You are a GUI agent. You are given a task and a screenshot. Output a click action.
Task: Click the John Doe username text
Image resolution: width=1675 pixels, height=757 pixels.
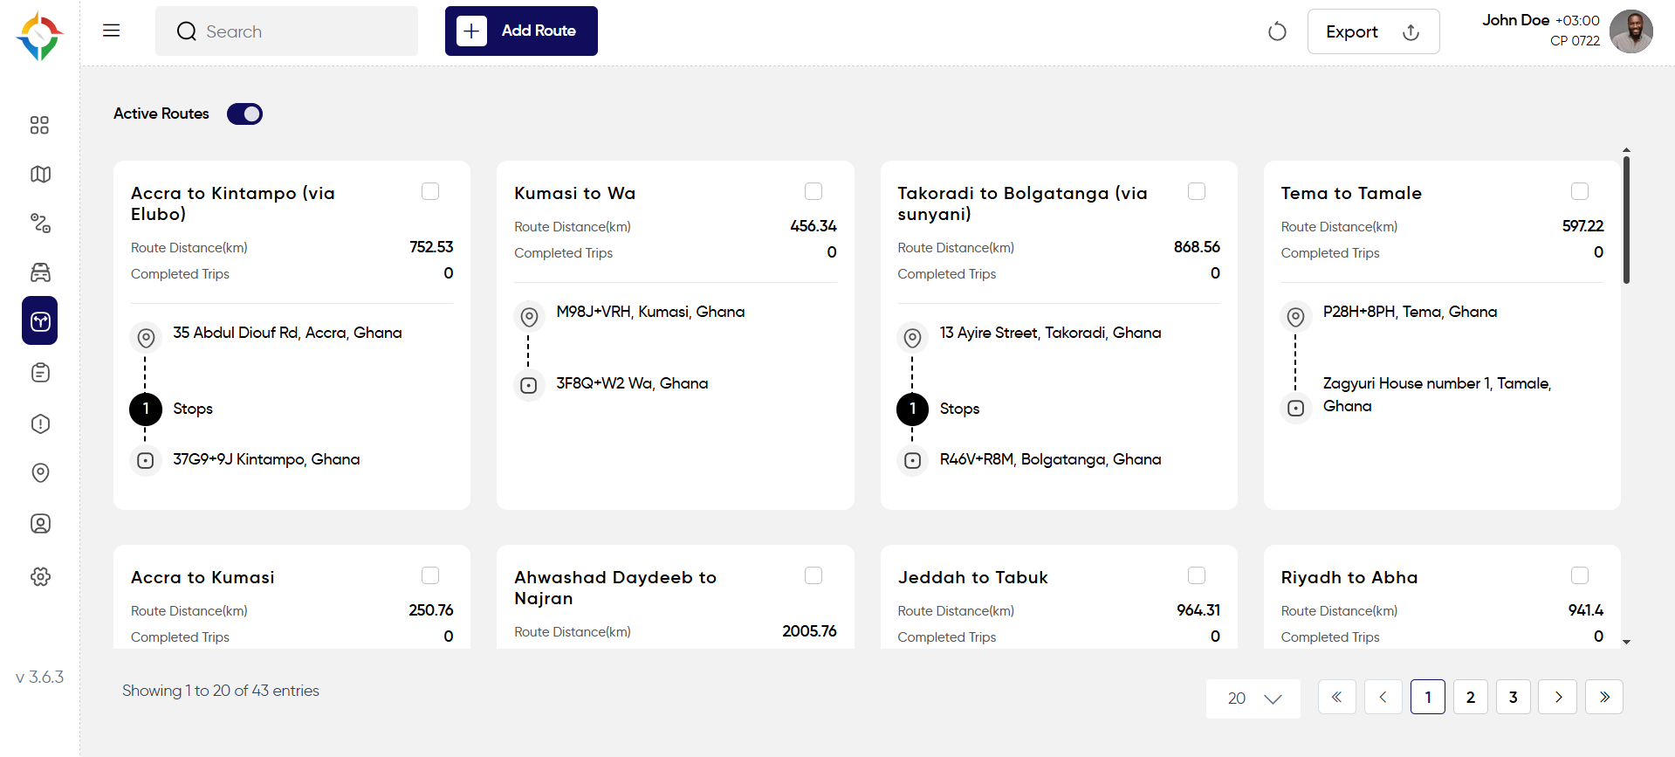click(1515, 20)
